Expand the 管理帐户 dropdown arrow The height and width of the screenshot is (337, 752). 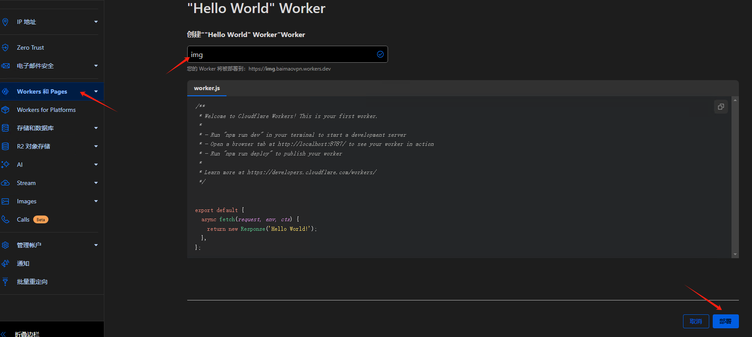pyautogui.click(x=96, y=245)
